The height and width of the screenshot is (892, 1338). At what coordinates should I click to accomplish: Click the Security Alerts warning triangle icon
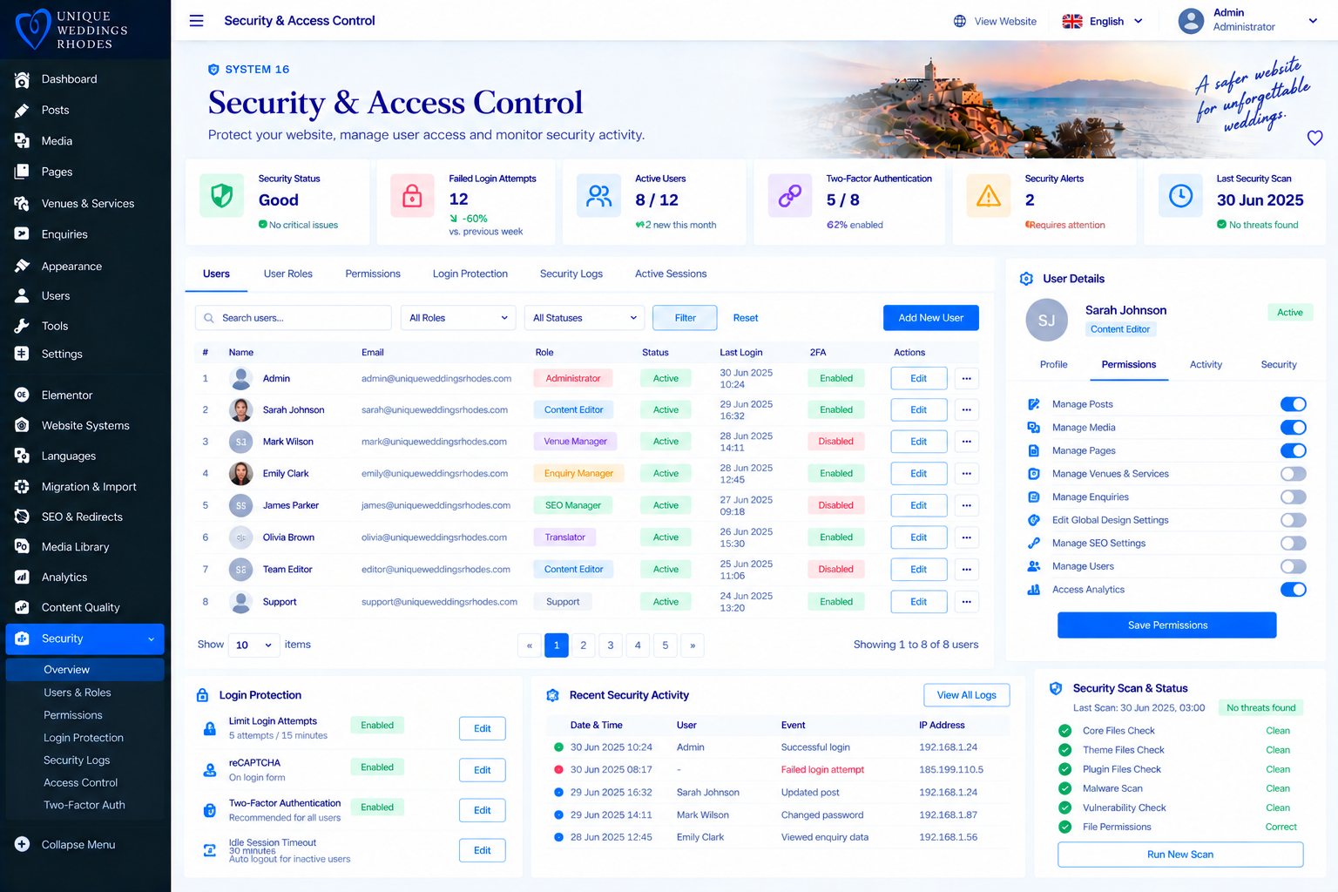[x=988, y=197]
